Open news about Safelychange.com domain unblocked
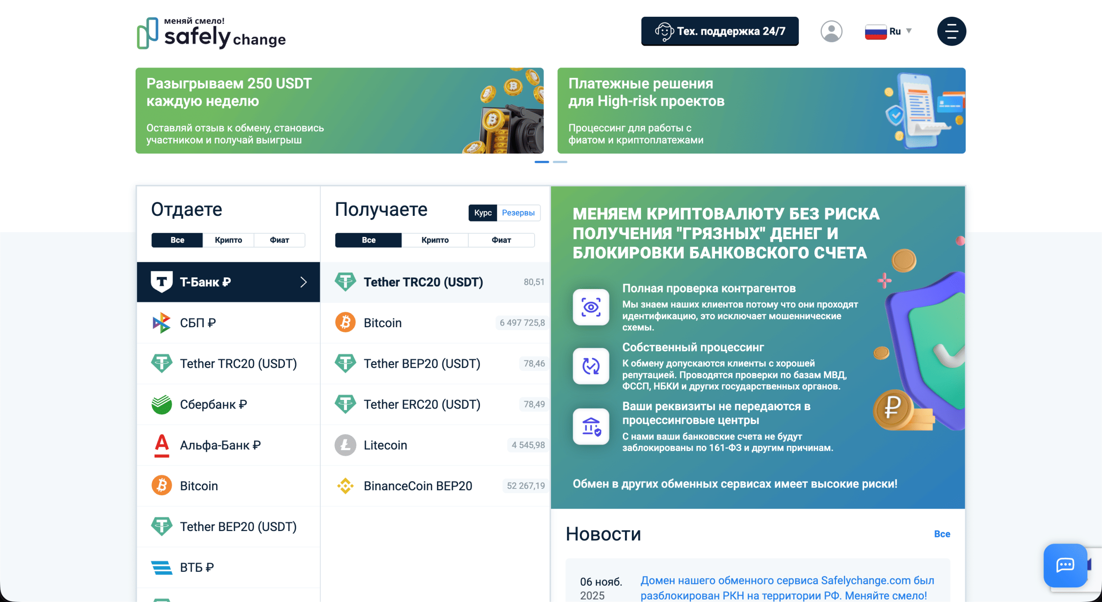1102x602 pixels. (x=787, y=588)
